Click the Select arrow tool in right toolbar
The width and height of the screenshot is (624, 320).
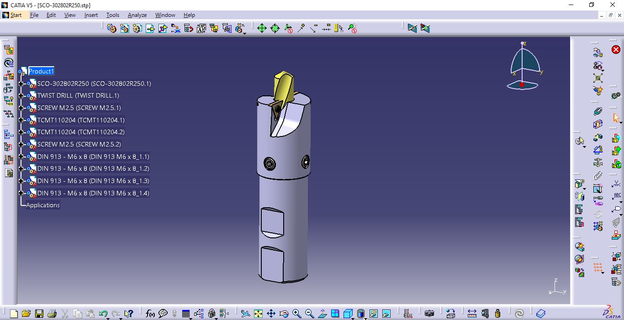[x=616, y=118]
